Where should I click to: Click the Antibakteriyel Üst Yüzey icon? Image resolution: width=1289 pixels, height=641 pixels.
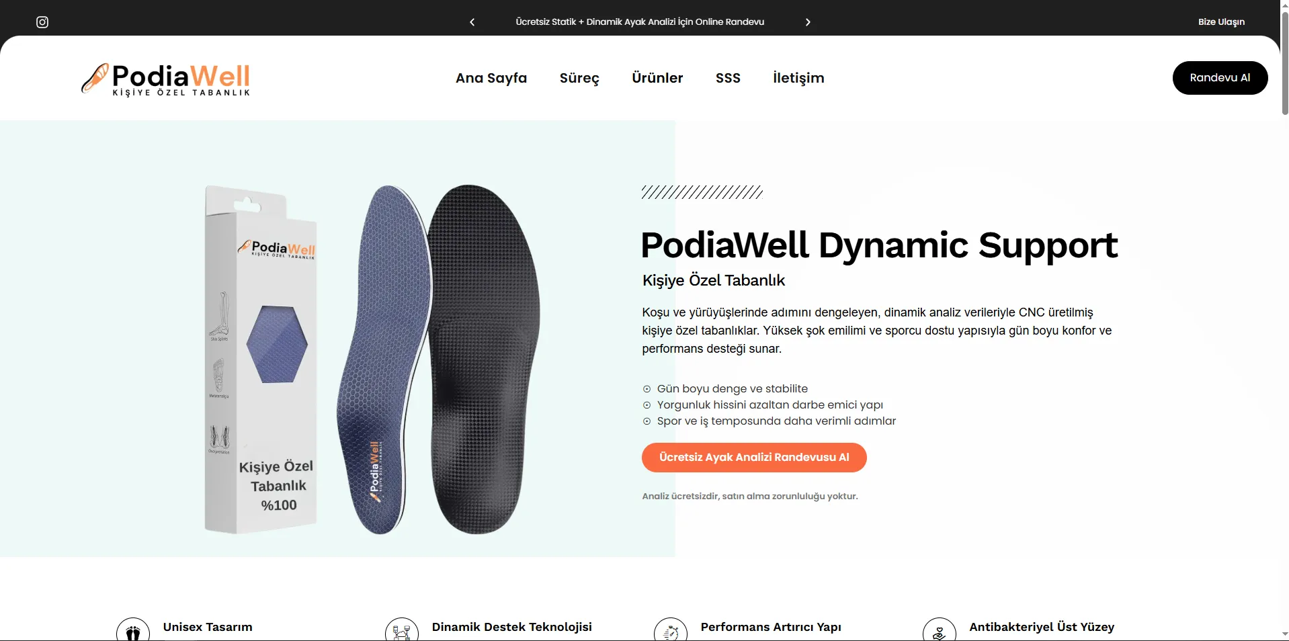point(940,632)
